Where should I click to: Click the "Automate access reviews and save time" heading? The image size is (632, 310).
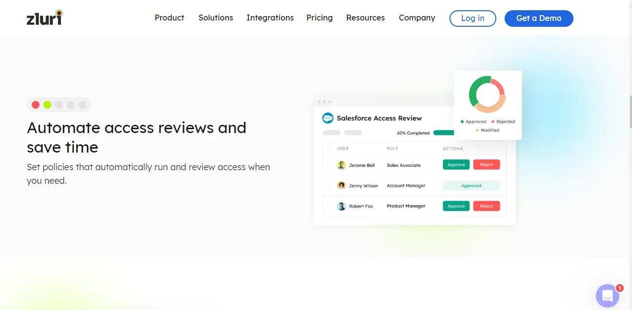pyautogui.click(x=137, y=137)
